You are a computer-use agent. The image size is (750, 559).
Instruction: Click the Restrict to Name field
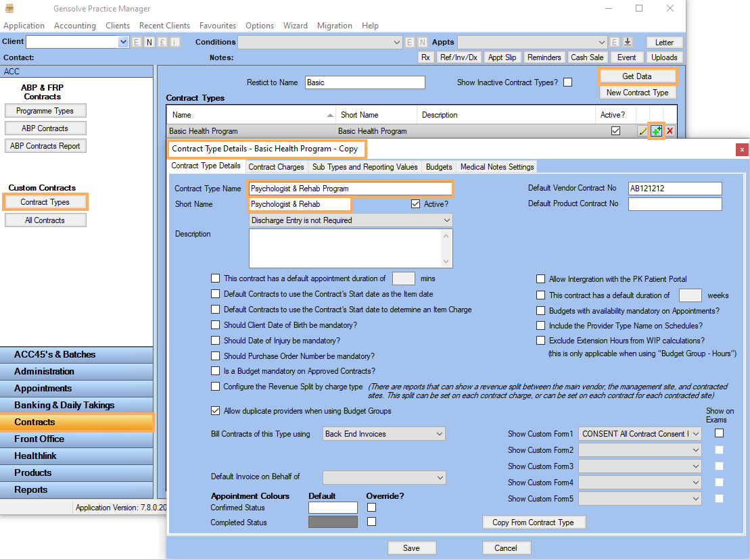365,82
